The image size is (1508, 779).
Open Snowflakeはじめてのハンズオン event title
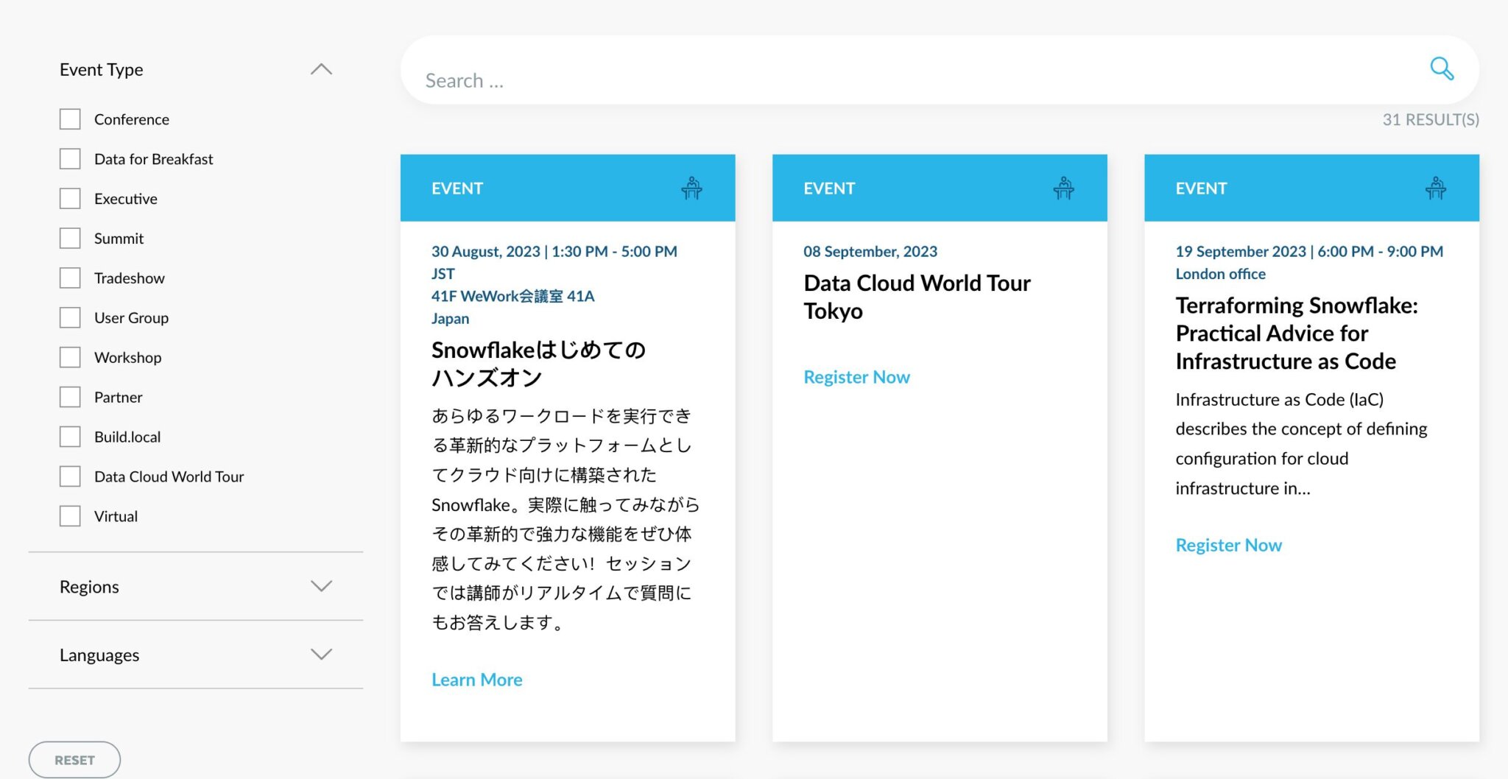(x=538, y=363)
